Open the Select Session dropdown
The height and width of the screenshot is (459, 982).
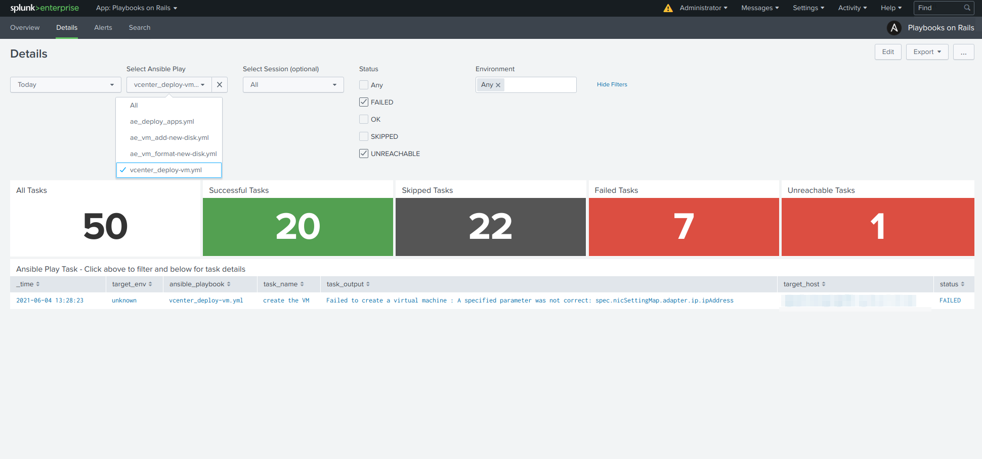click(x=293, y=85)
